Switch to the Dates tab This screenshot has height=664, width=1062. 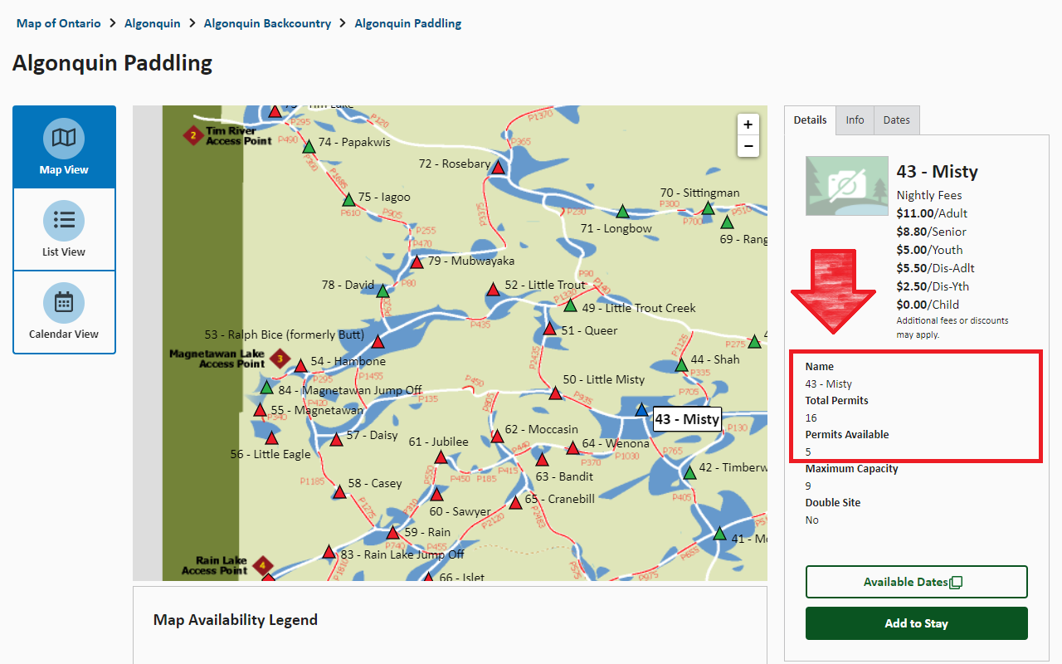(x=896, y=120)
